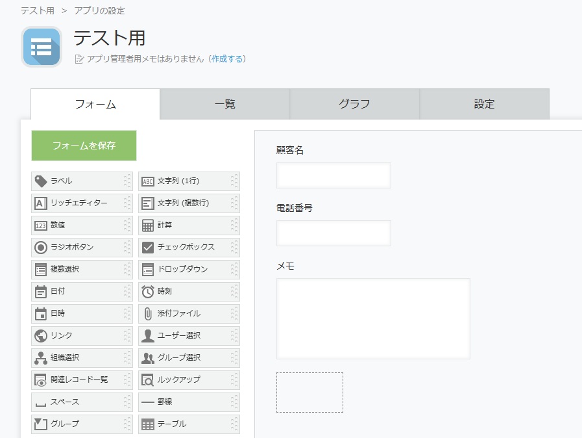Open the グラフ (Graph) tab
Image resolution: width=582 pixels, height=438 pixels.
point(354,103)
